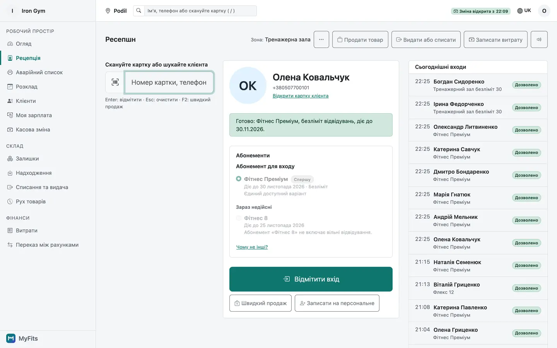Open the three-dots zone options button
Screen dimensions: 557x348
point(321,39)
